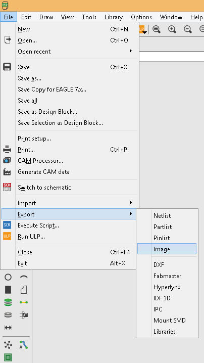The width and height of the screenshot is (204, 363).
Task: Select the filled Rectangle tool
Action: click(x=8, y=290)
